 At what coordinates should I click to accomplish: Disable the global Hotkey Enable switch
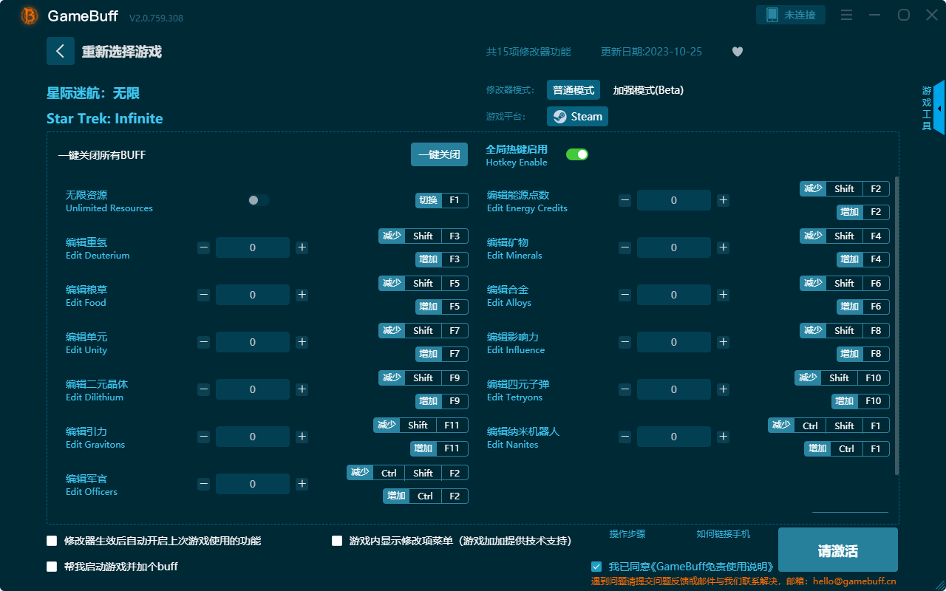pyautogui.click(x=577, y=154)
